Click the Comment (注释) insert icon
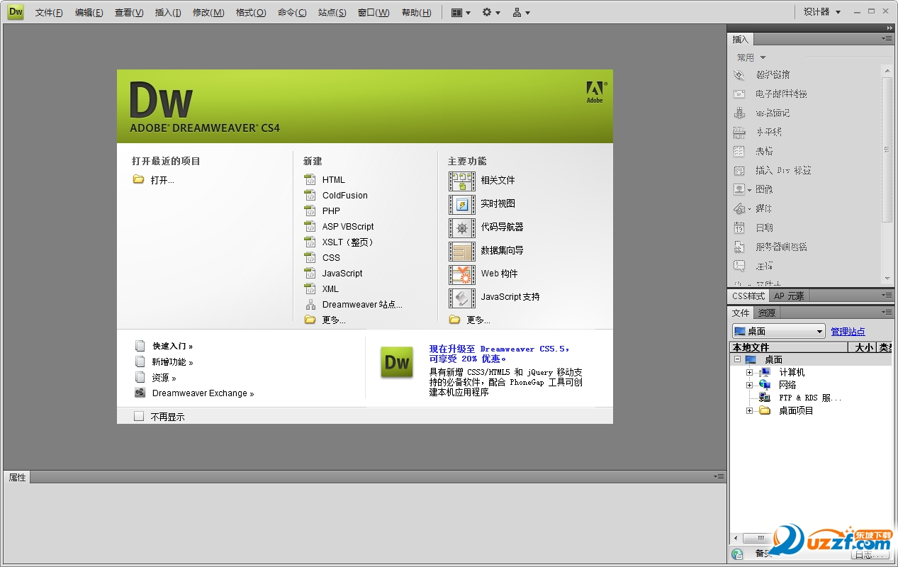This screenshot has width=898, height=567. [x=739, y=266]
